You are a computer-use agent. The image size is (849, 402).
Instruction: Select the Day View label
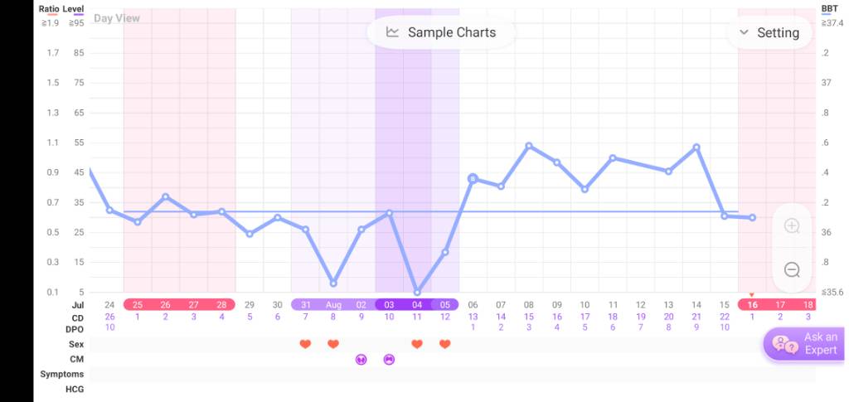point(116,18)
